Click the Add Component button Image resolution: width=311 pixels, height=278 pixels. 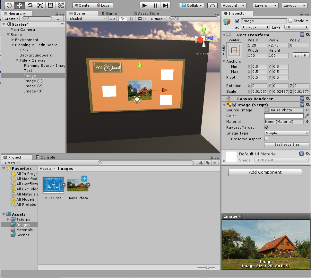coord(265,172)
